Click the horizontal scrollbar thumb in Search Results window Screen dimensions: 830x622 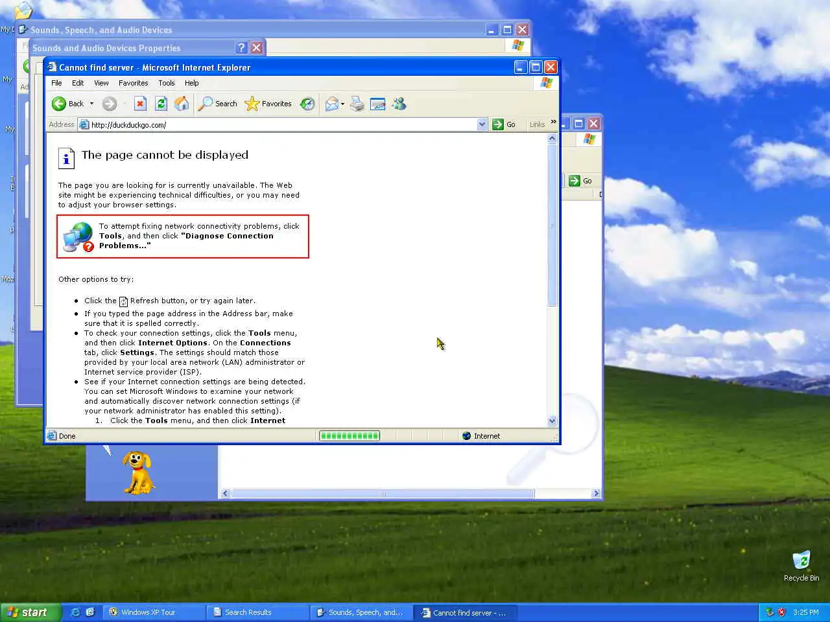point(383,494)
